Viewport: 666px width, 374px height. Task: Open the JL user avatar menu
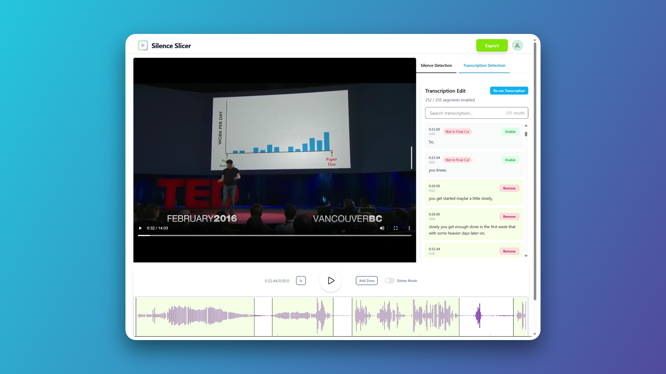click(517, 45)
